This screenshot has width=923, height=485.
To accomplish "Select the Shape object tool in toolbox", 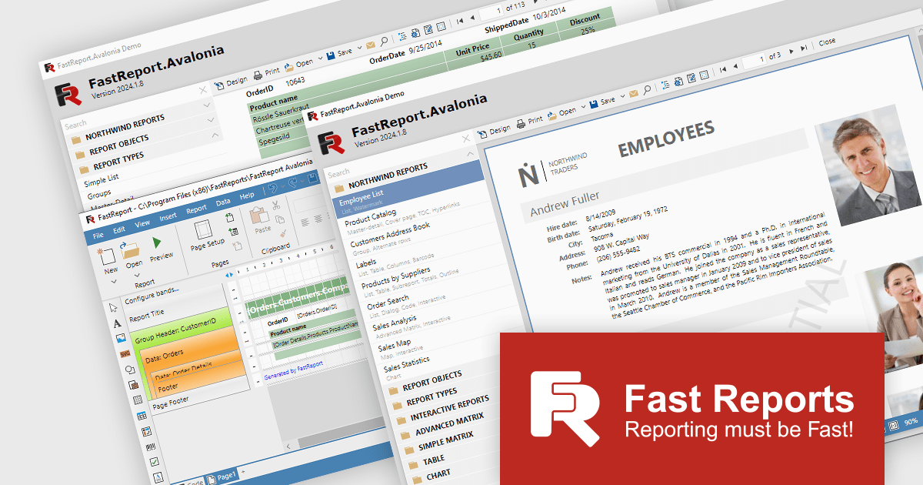I will [x=128, y=370].
